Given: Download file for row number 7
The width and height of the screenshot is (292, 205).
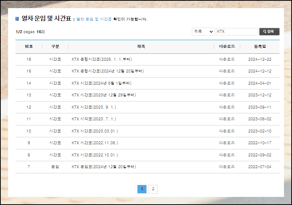Looking at the screenshot, I should point(227,167).
